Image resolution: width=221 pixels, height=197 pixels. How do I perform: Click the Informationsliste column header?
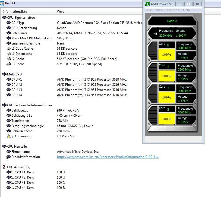pos(28,12)
